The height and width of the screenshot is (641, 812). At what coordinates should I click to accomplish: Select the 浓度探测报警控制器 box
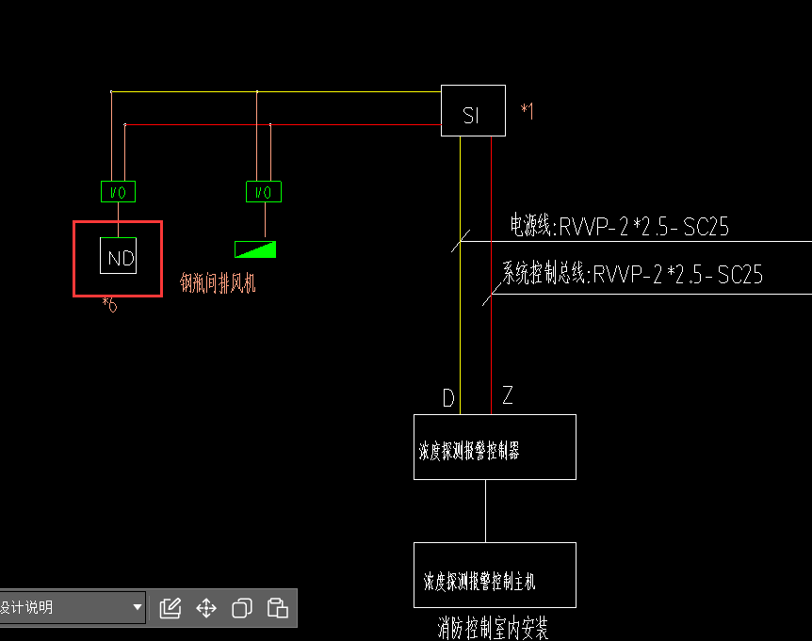pos(495,447)
